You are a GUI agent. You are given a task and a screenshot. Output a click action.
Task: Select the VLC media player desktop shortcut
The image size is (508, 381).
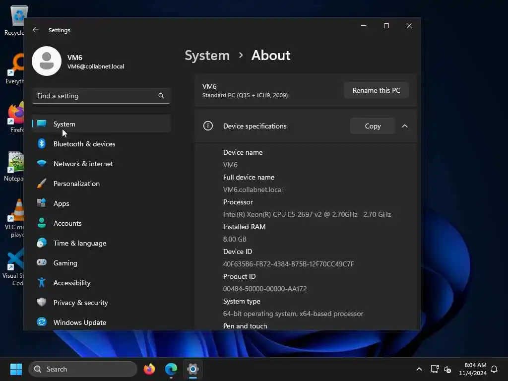[13, 218]
